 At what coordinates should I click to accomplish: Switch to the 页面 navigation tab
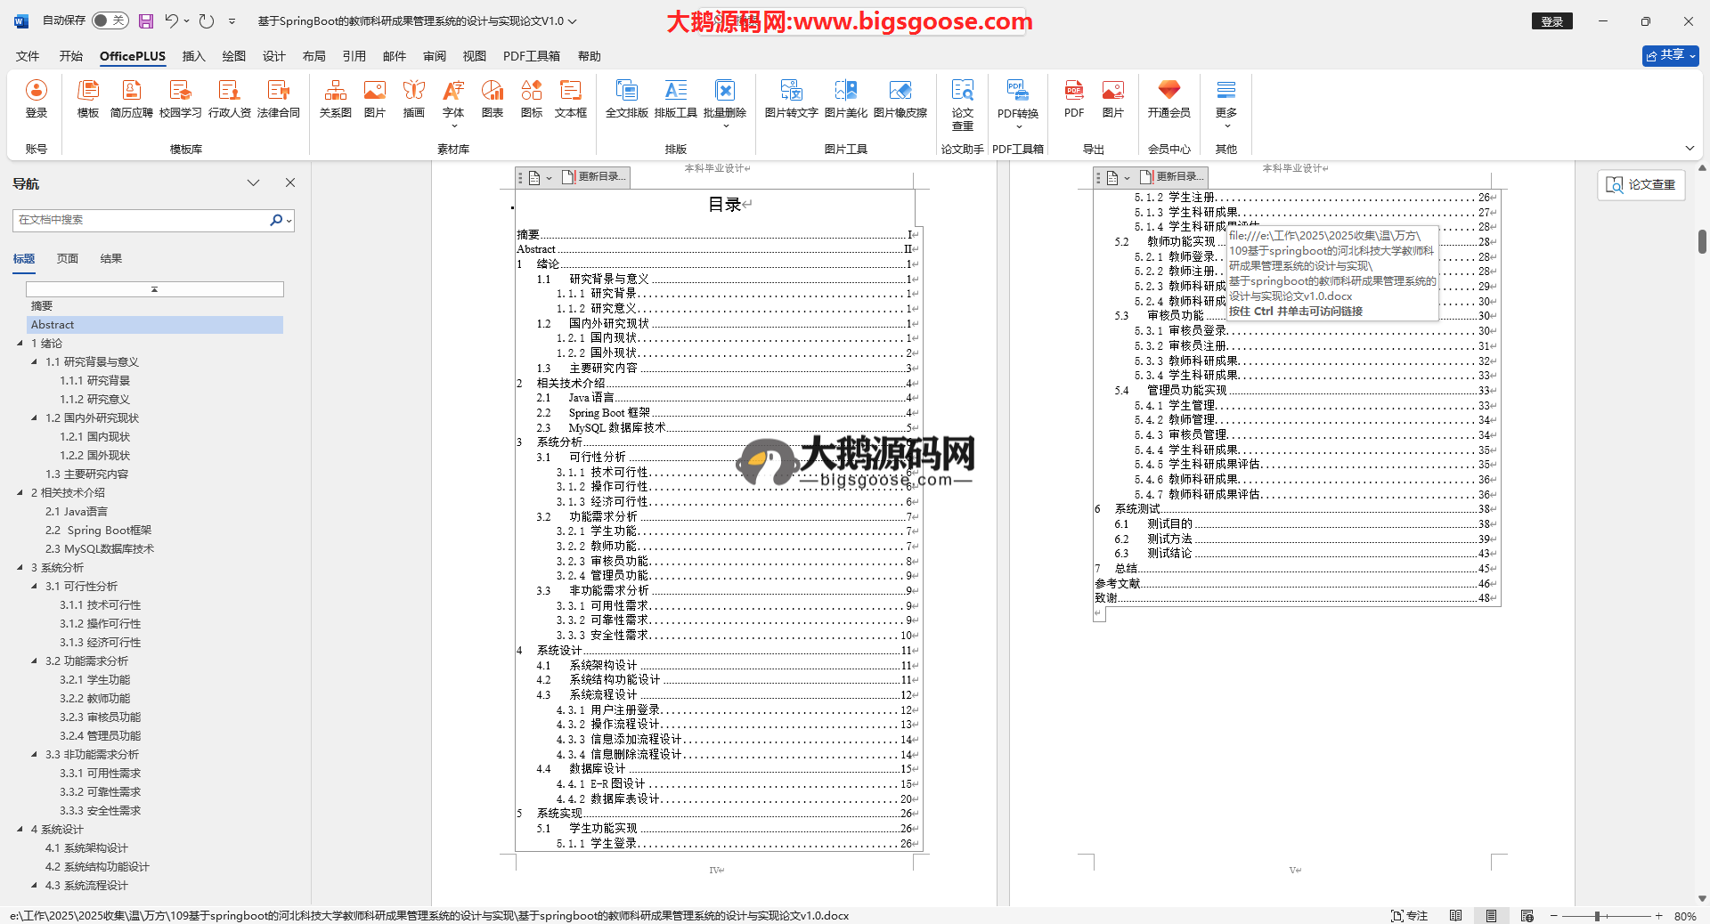[68, 259]
